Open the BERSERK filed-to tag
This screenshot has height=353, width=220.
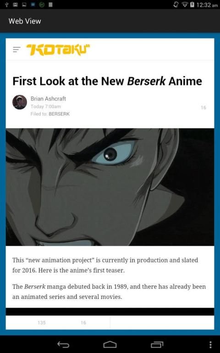59,114
